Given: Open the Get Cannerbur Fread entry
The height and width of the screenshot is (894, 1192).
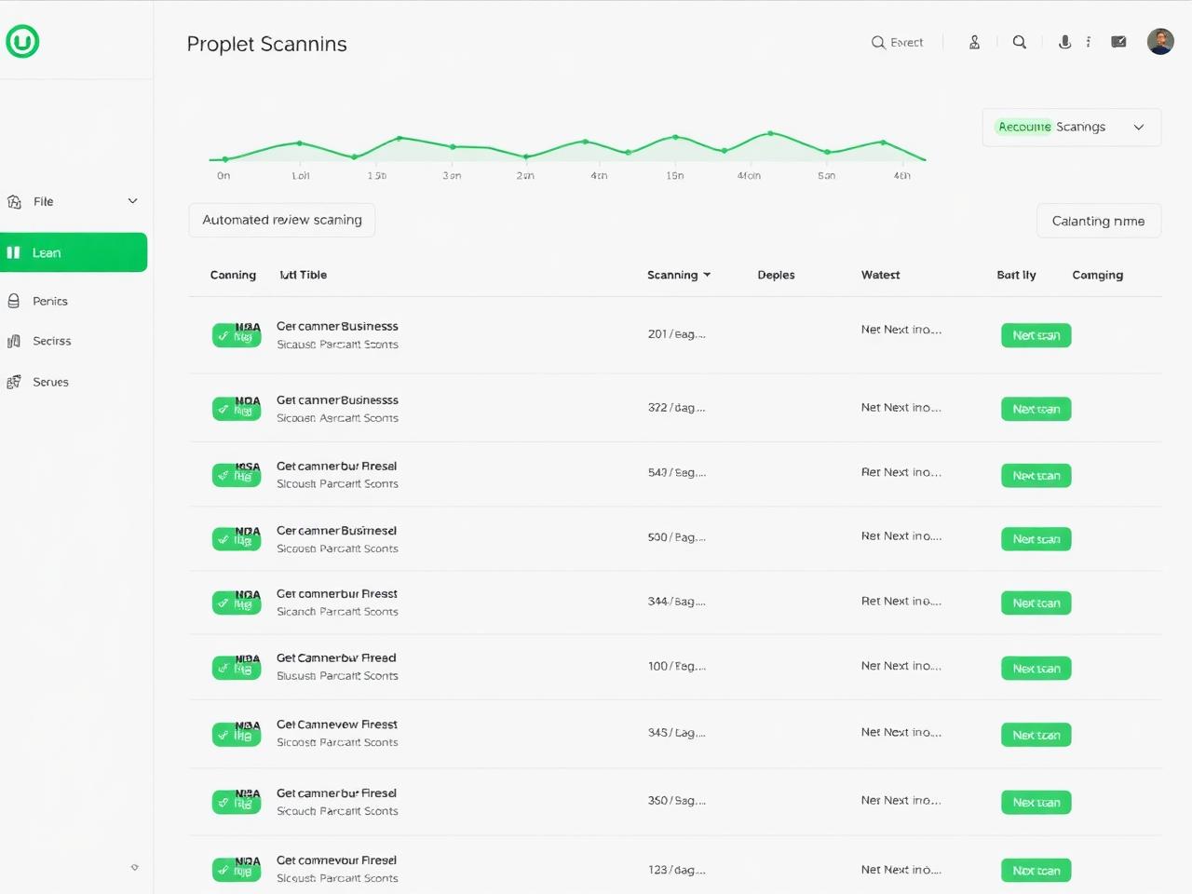Looking at the screenshot, I should coord(336,657).
